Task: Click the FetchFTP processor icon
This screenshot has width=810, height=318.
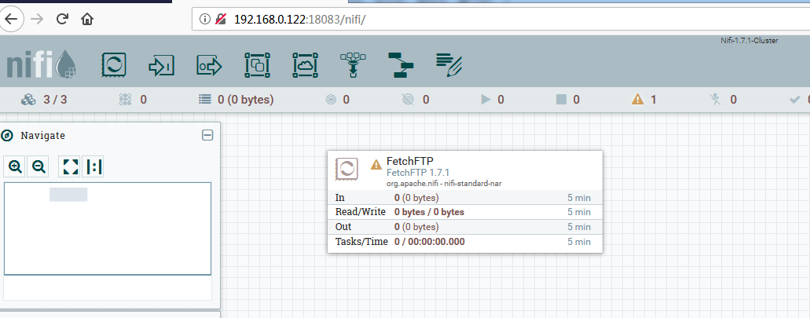Action: point(348,169)
